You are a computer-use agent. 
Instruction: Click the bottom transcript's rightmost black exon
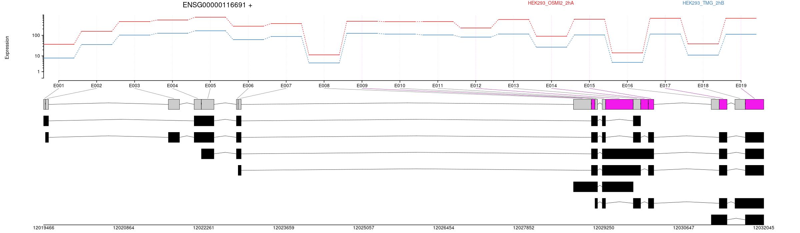pyautogui.click(x=755, y=220)
